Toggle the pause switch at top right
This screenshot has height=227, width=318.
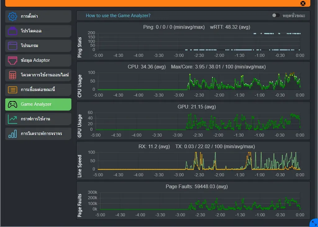[276, 15]
